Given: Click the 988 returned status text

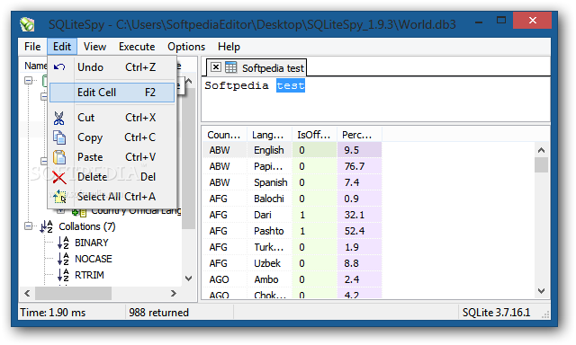Looking at the screenshot, I should [x=158, y=313].
